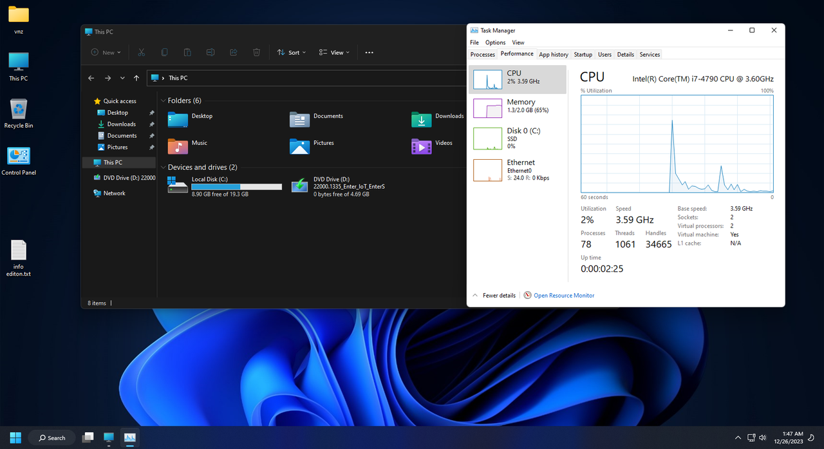824x449 pixels.
Task: Click the Copy icon in File Explorer toolbar
Action: [x=164, y=52]
